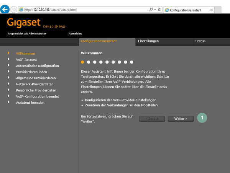Switch to the Einstellungen tab

[148, 41]
